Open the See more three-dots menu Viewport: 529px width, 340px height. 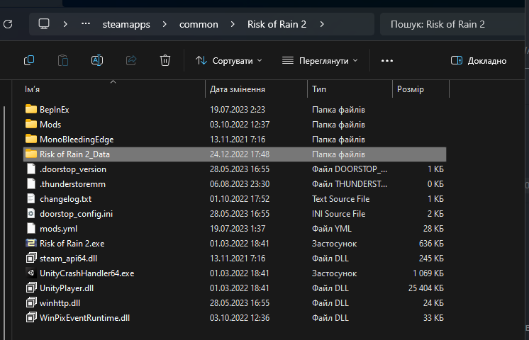pos(387,61)
